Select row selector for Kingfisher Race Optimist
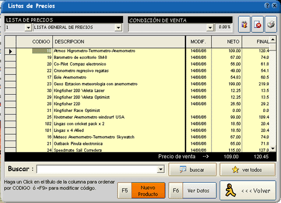This screenshot has width=281, height=203. point(10,110)
